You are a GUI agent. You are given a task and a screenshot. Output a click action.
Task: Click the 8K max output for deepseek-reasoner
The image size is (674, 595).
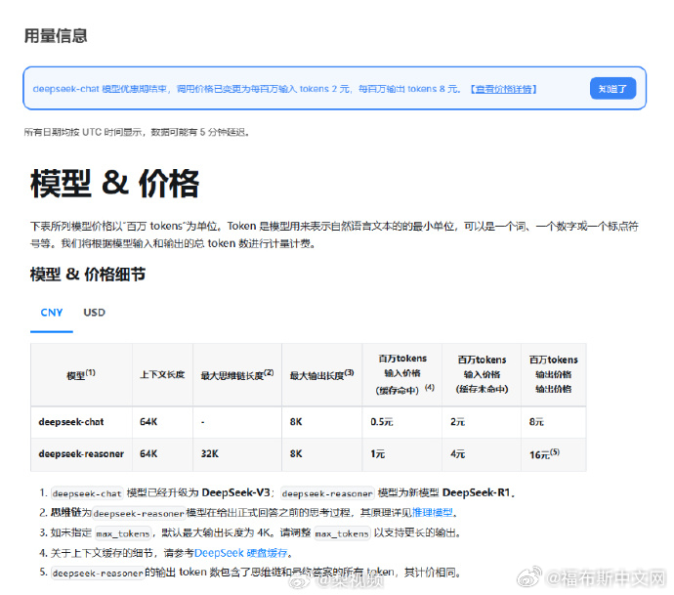click(x=296, y=454)
